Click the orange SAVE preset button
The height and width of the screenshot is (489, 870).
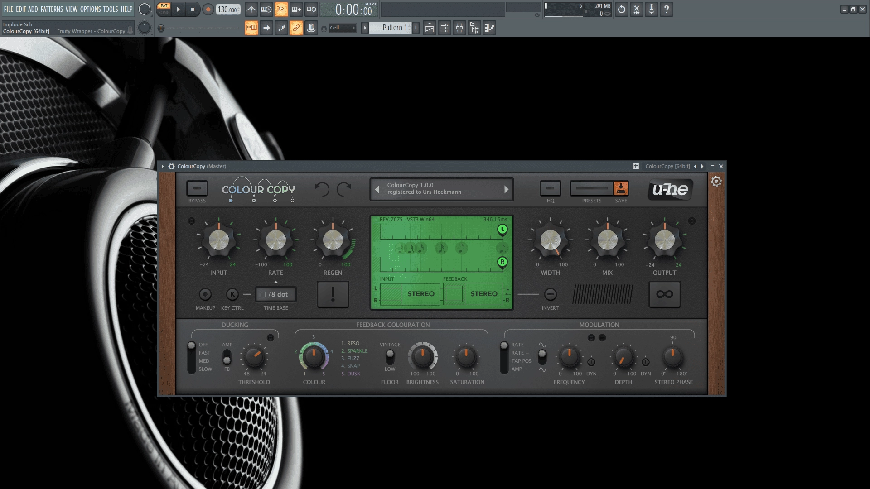click(621, 188)
